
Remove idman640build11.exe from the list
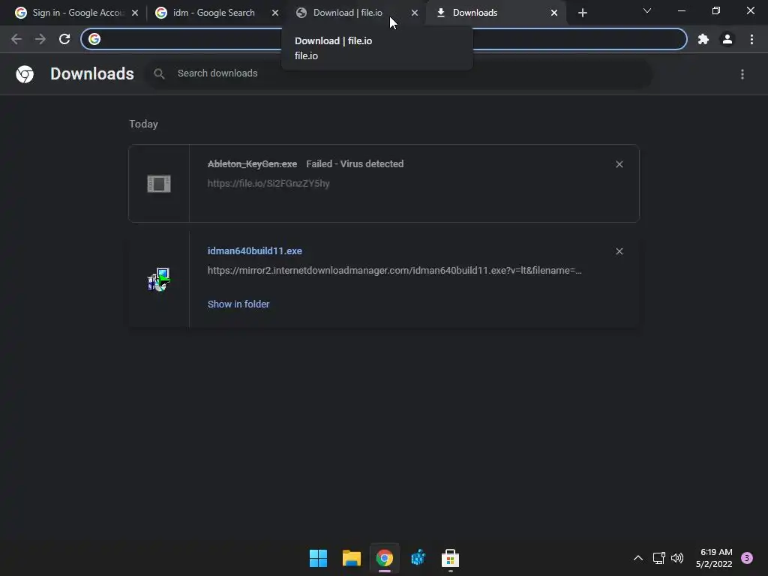click(x=619, y=251)
